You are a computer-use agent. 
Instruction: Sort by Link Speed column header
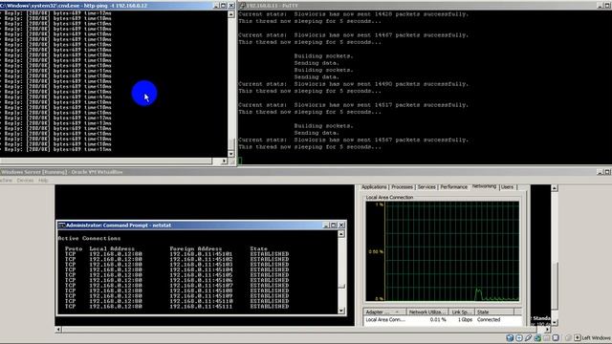click(x=461, y=312)
